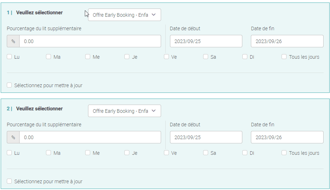Viewport: 330px width, 190px height.
Task: Click the 'Date de fin' field in section 1
Action: coord(287,41)
